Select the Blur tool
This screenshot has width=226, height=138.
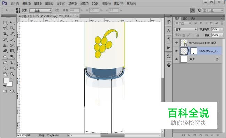pyautogui.click(x=5, y=56)
